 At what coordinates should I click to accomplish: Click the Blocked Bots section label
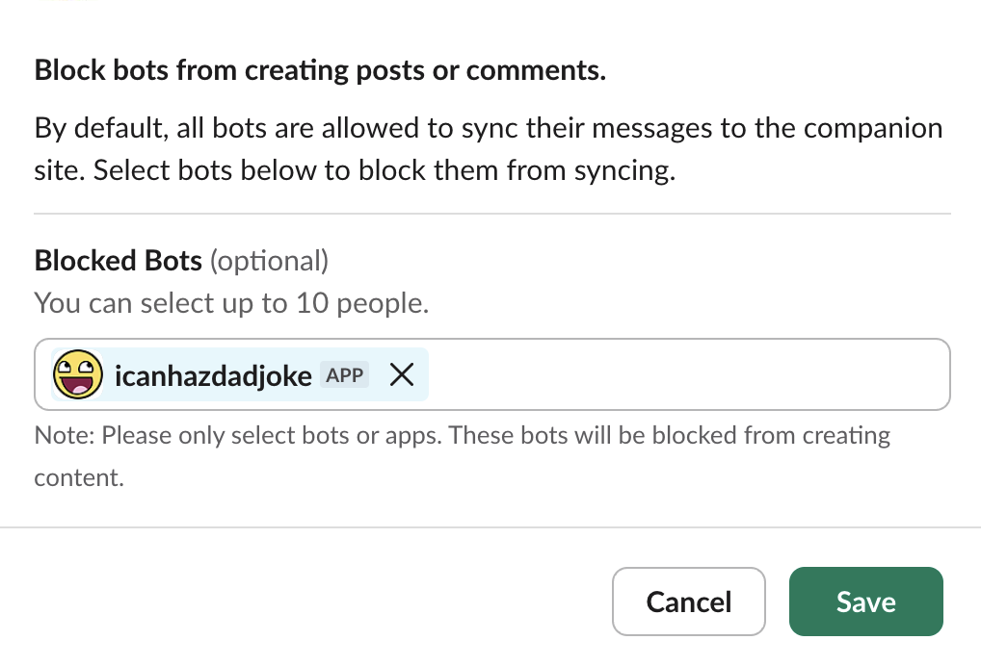[117, 260]
